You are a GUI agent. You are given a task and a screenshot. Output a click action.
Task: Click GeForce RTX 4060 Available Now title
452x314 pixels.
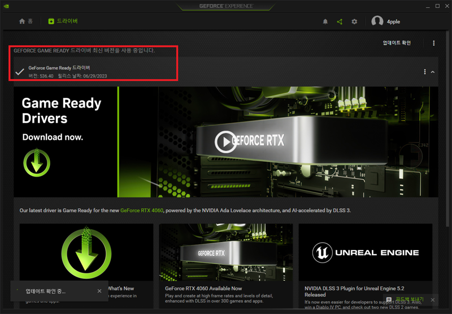(203, 289)
